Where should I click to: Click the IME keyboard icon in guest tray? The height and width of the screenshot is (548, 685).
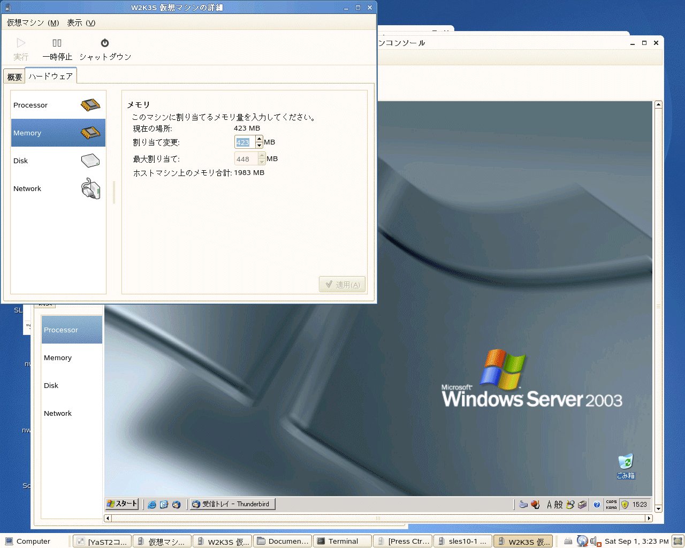[x=523, y=504]
